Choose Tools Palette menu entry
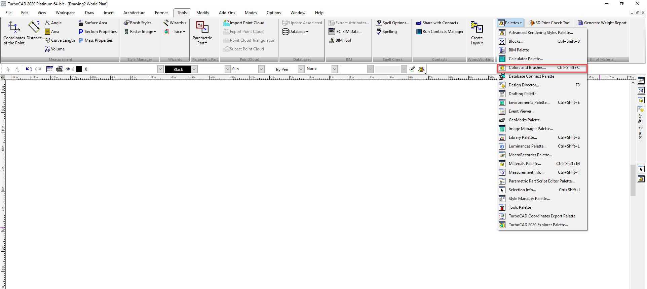The width and height of the screenshot is (647, 289). point(542,207)
